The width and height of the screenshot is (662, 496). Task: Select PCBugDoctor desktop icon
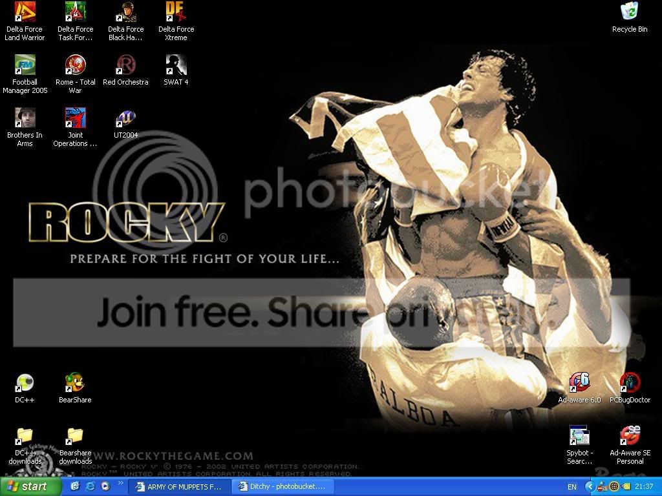coord(630,388)
